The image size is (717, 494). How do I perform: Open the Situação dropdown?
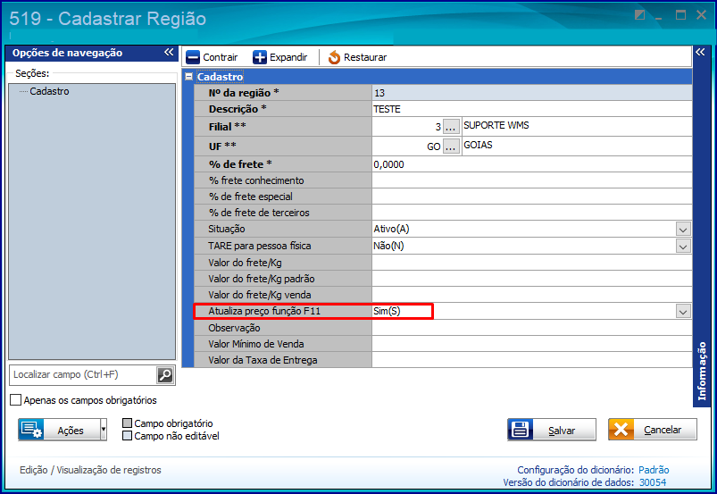(683, 230)
